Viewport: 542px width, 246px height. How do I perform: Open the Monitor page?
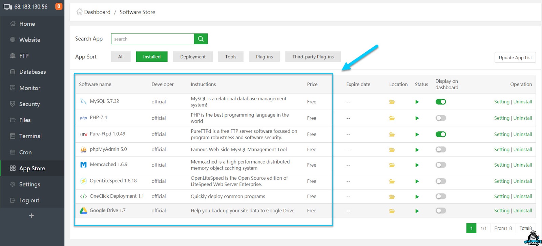[x=30, y=88]
